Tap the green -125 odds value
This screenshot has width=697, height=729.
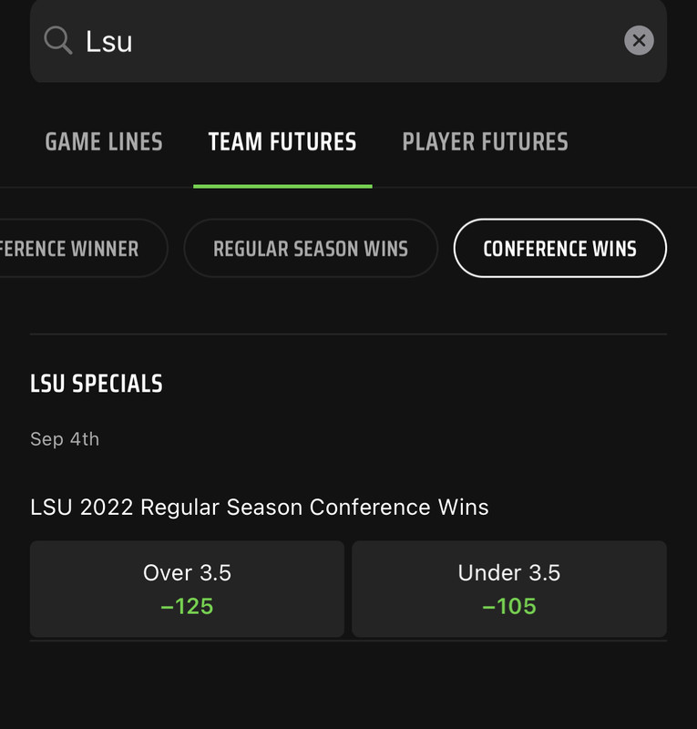point(187,606)
